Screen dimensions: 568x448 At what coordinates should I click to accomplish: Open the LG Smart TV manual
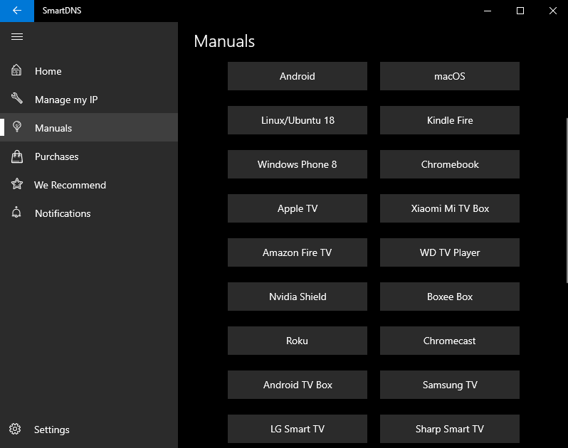coord(298,429)
